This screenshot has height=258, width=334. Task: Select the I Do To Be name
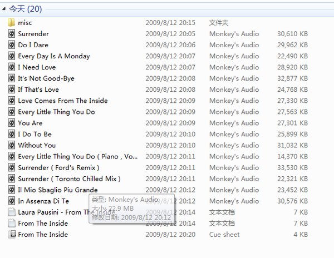[35, 134]
